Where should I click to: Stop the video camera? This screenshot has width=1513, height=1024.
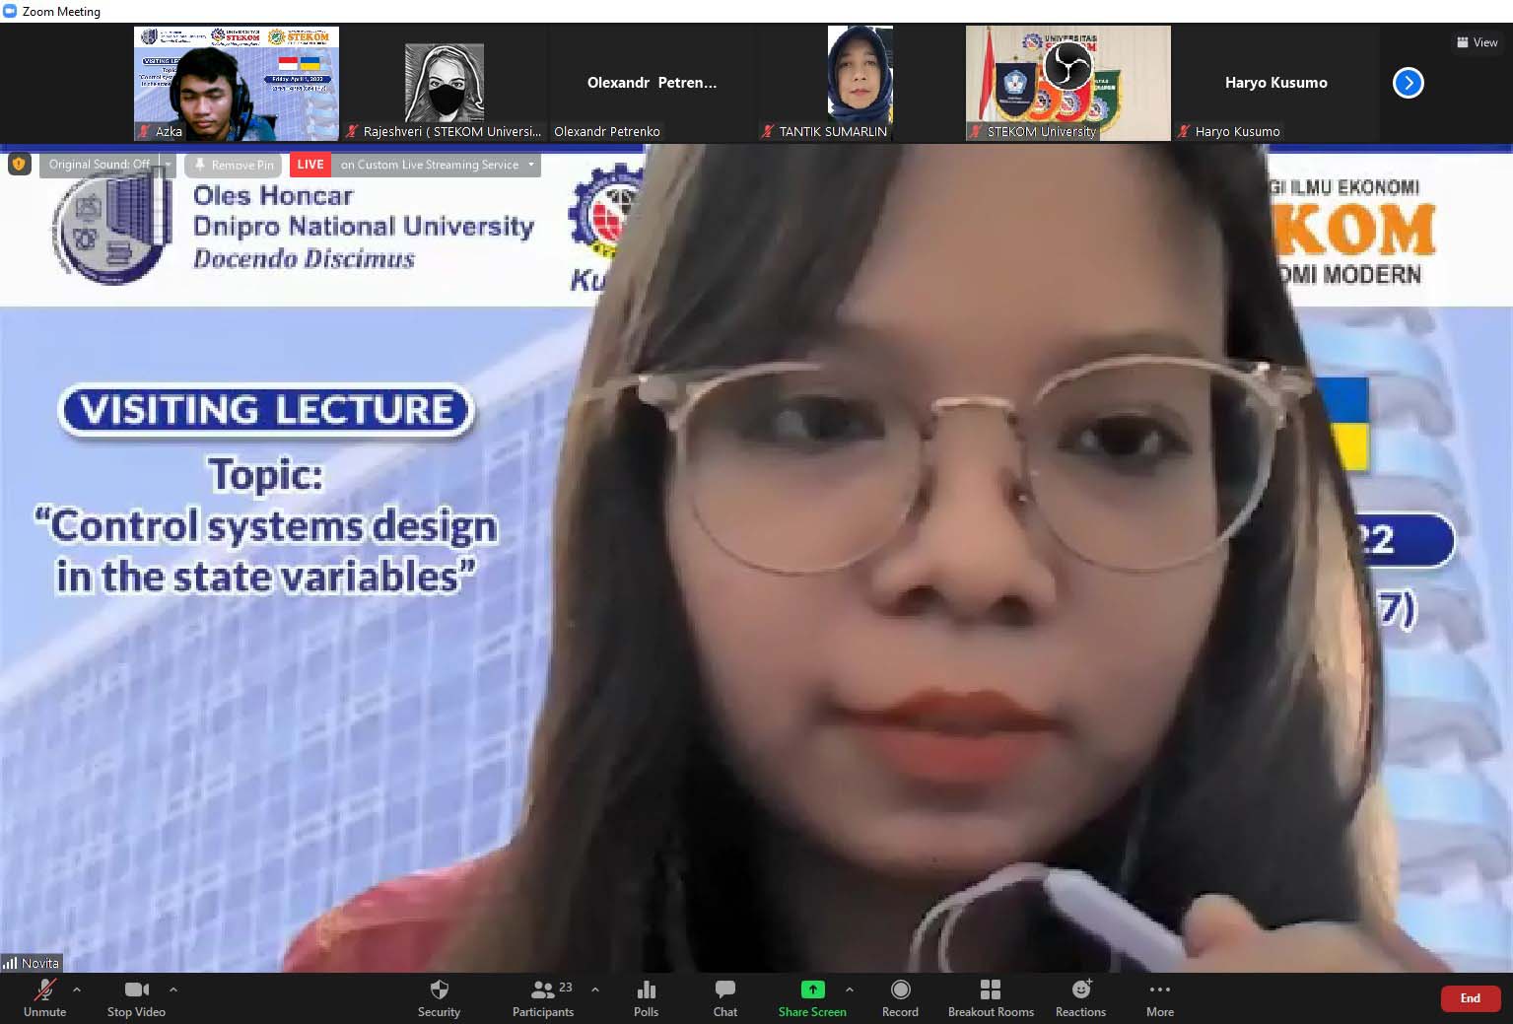pyautogui.click(x=136, y=997)
